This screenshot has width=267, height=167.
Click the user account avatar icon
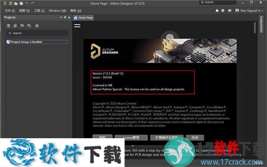(x=237, y=11)
